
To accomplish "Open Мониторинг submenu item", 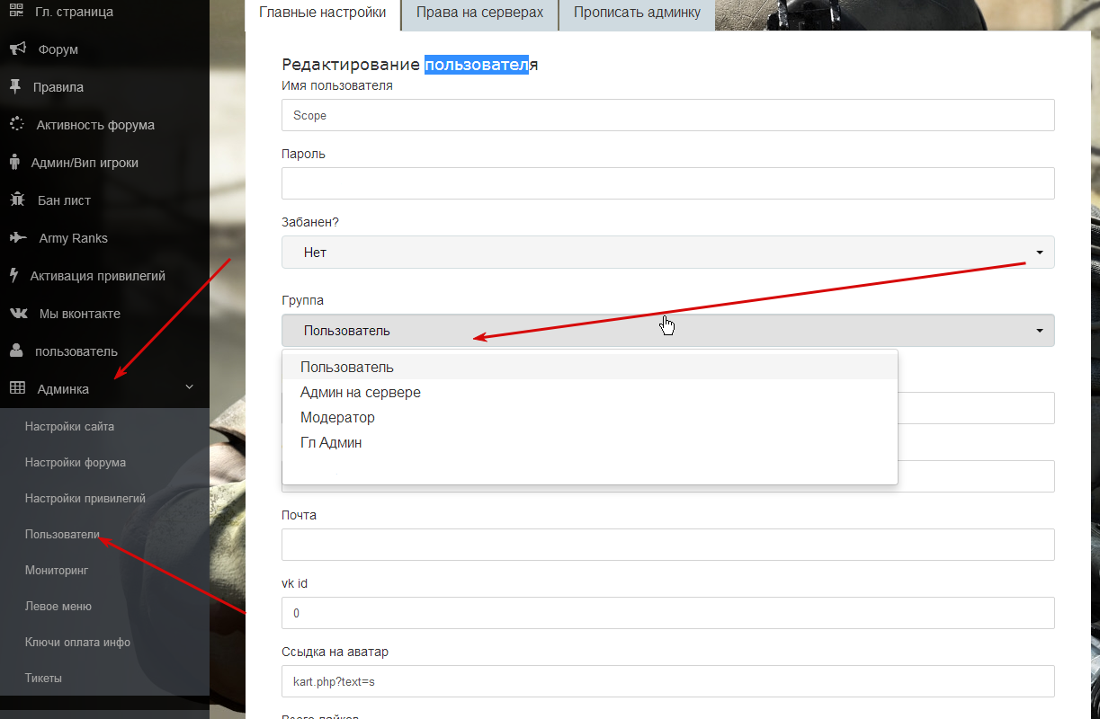I will (x=57, y=571).
